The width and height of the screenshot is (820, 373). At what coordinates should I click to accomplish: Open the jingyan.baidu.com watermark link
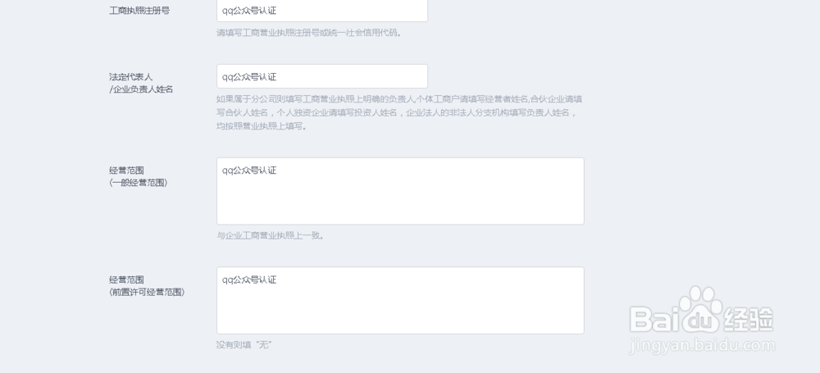[x=703, y=345]
